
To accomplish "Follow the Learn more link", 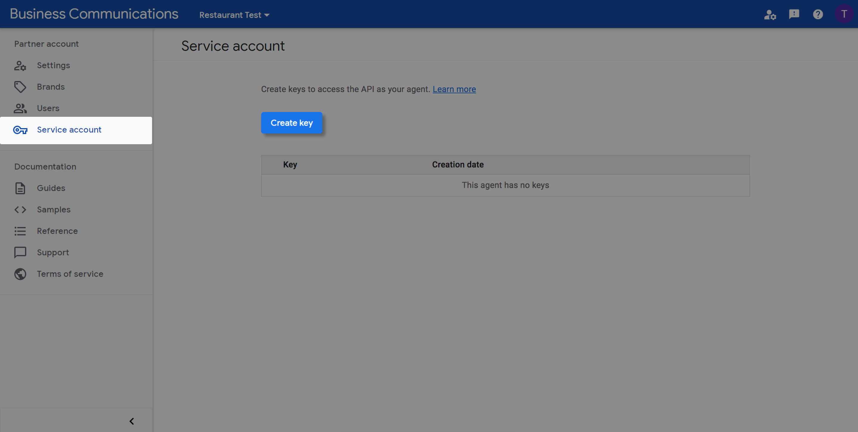I will (x=454, y=89).
